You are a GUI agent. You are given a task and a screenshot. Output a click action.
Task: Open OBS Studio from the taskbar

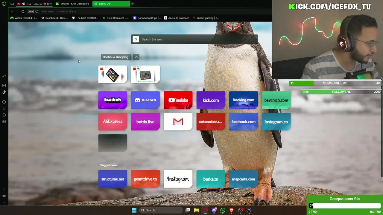[240, 210]
